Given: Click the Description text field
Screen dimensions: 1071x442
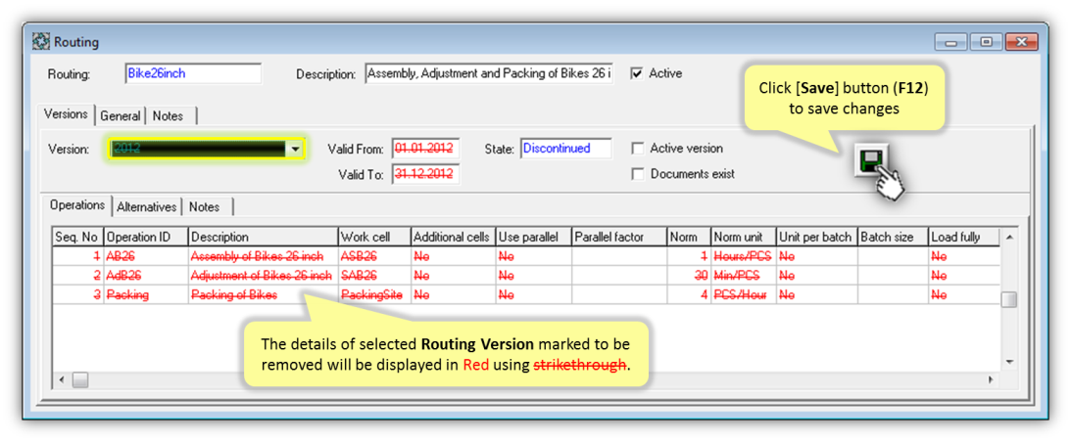Looking at the screenshot, I should coord(489,73).
